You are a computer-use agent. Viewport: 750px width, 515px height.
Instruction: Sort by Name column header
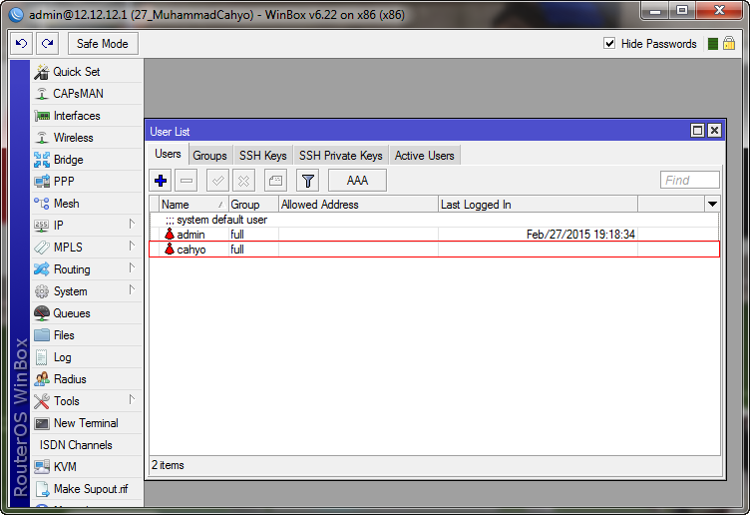pyautogui.click(x=193, y=205)
